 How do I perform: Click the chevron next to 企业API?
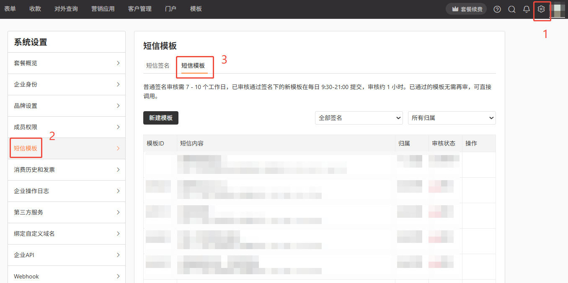pyautogui.click(x=118, y=255)
